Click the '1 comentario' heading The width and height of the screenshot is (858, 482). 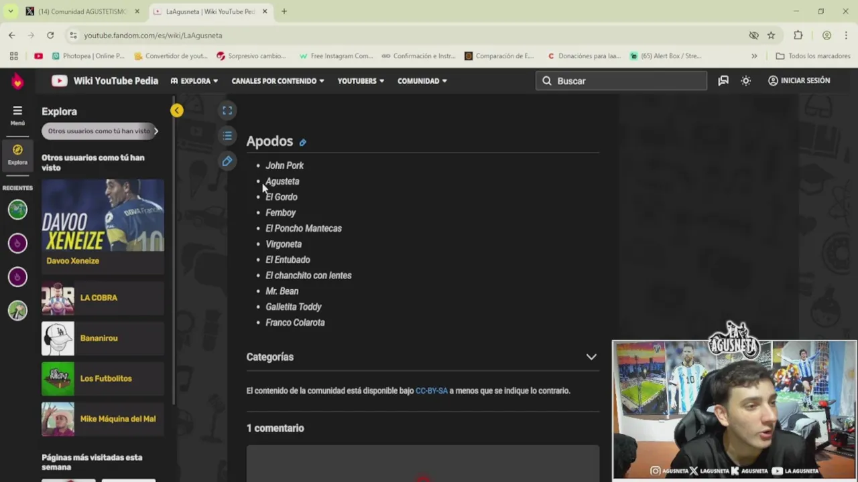pos(275,428)
